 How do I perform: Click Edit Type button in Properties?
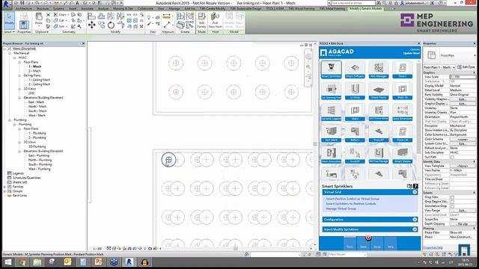(x=466, y=67)
